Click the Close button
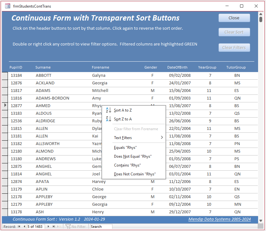 pyautogui.click(x=234, y=18)
